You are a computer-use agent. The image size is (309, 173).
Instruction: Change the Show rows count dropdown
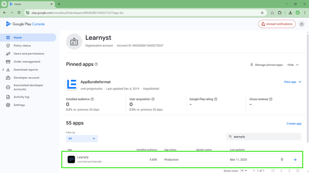point(243,171)
